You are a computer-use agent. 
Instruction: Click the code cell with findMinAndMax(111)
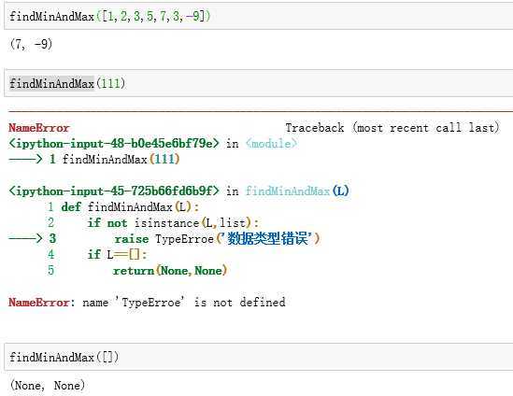259,83
